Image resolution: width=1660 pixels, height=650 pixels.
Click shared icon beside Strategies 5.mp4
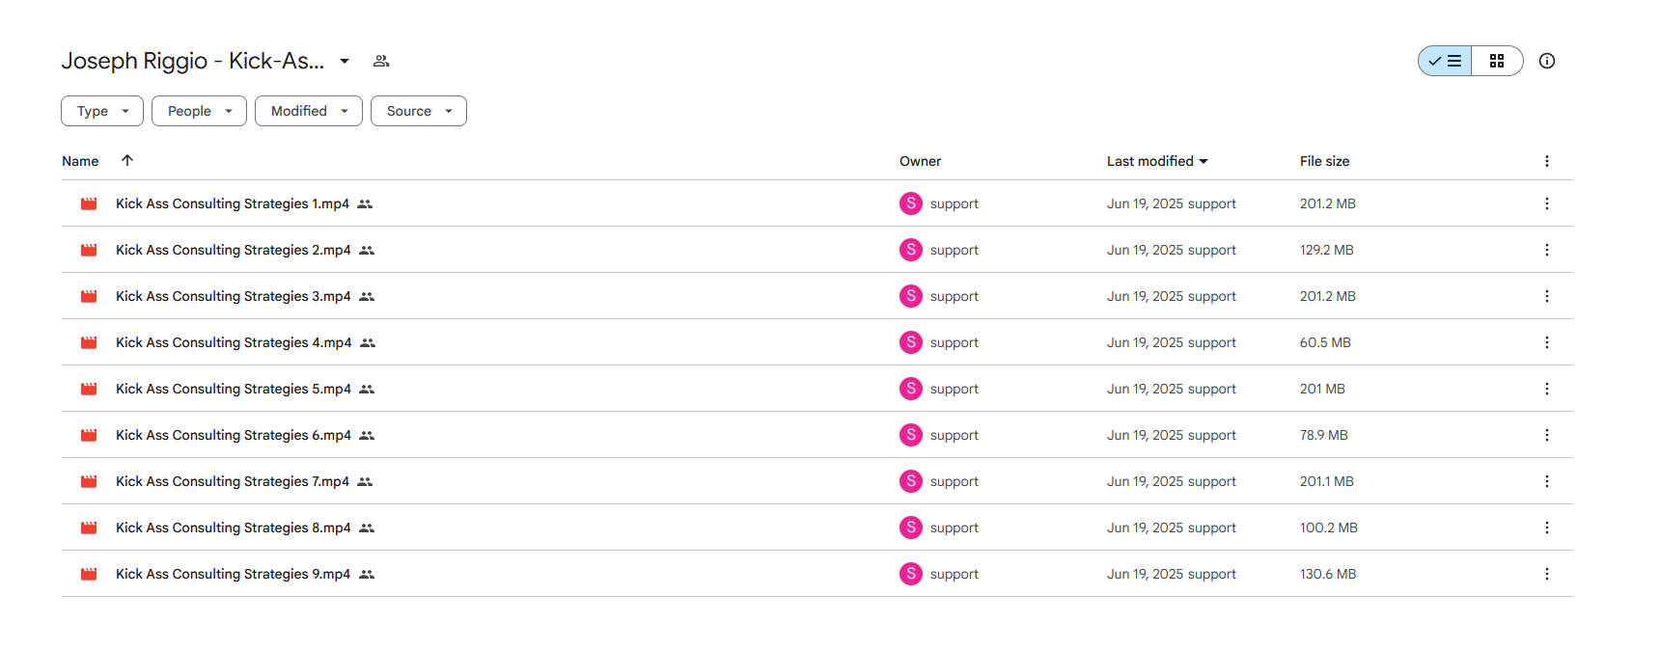367,390
